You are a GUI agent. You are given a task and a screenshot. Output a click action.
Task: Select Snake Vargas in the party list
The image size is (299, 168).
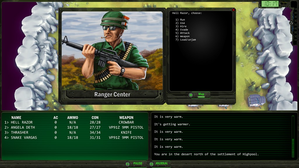(x=24, y=137)
